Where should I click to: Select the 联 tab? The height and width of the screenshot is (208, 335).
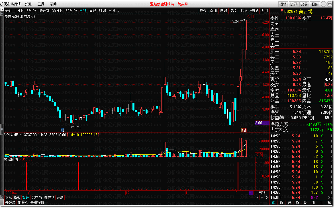point(305,203)
